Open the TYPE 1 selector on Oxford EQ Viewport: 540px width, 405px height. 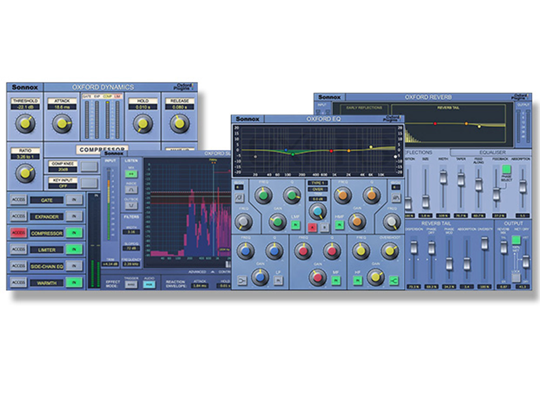(318, 183)
